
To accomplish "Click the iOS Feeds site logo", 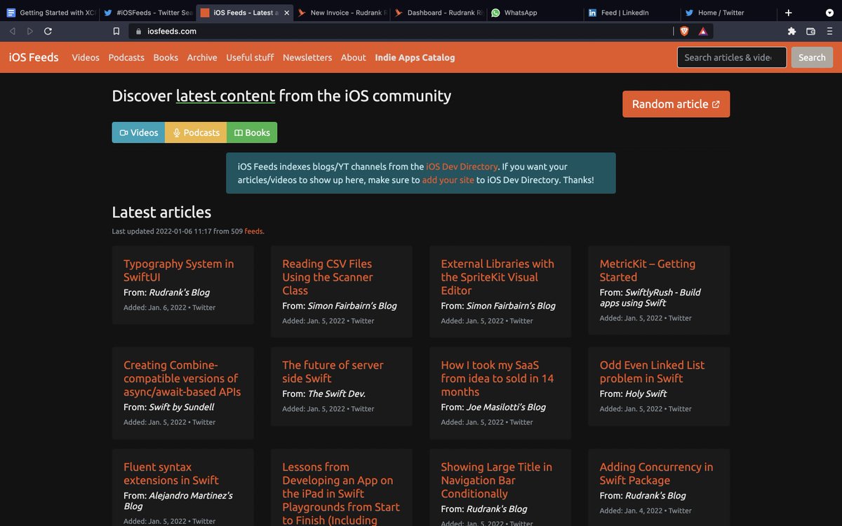I will (x=34, y=58).
